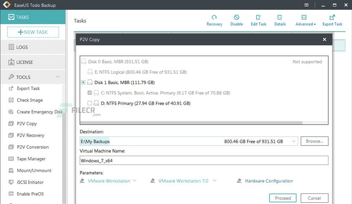Open Edit Task from toolbar
352x204 pixels.
coord(259,20)
